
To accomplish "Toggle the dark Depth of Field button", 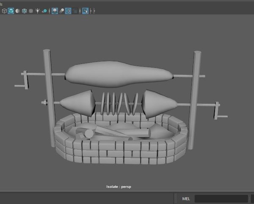I will click(x=75, y=11).
